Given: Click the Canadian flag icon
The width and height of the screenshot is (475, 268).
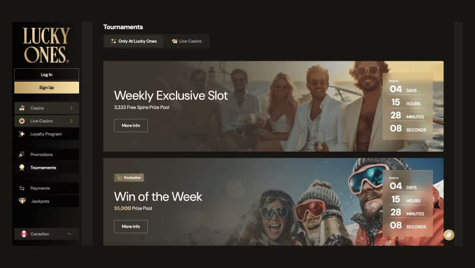Looking at the screenshot, I should click(x=24, y=234).
